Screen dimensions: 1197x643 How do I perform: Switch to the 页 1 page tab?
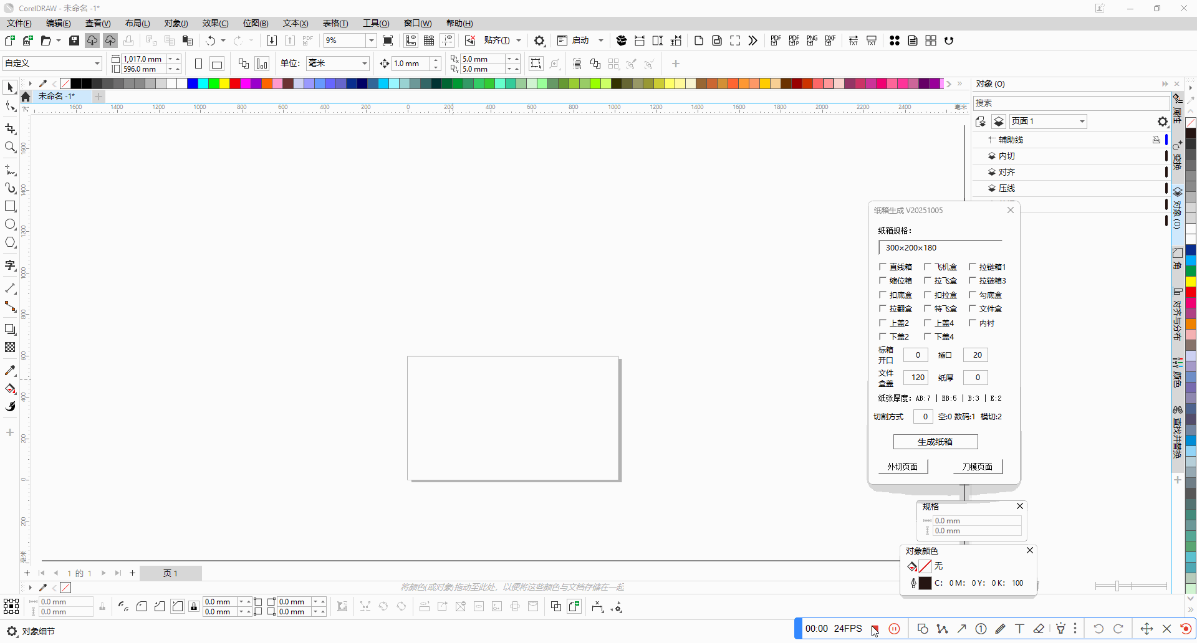tap(170, 573)
